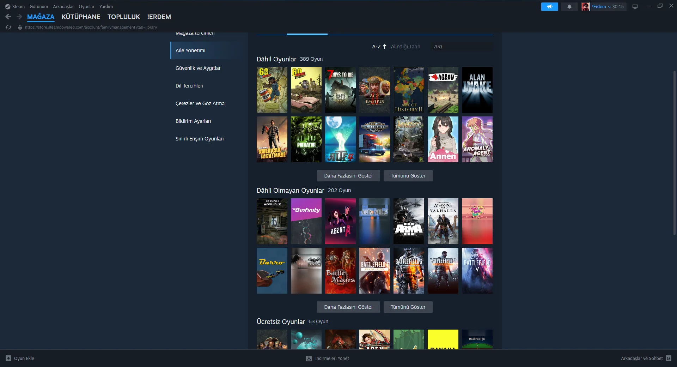Click the profile avatar picture
This screenshot has width=677, height=367.
pos(585,6)
